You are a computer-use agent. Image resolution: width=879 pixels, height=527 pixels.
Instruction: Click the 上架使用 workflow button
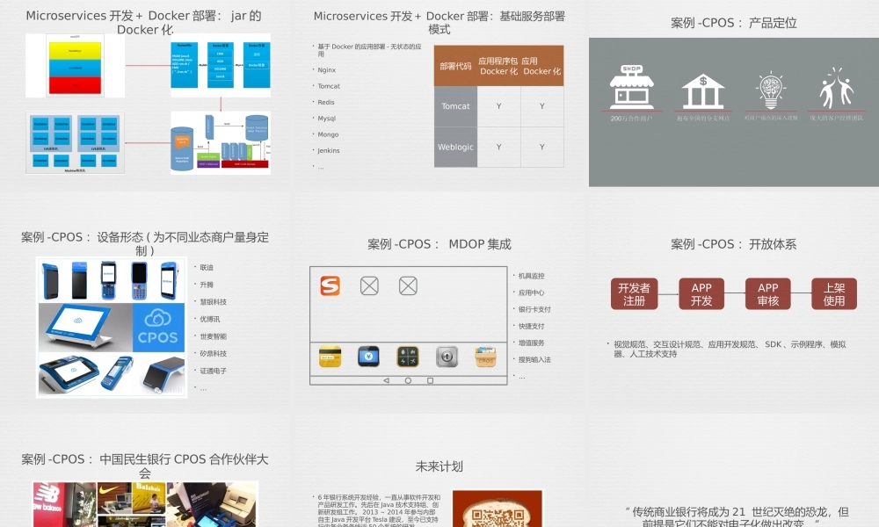pos(833,293)
